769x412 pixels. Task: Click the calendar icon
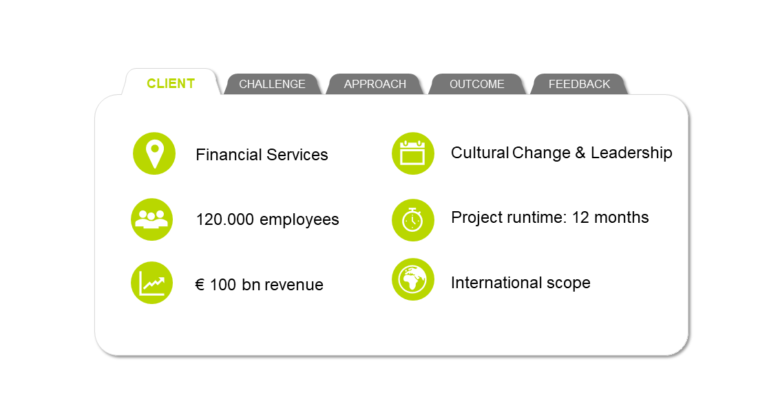coord(413,153)
